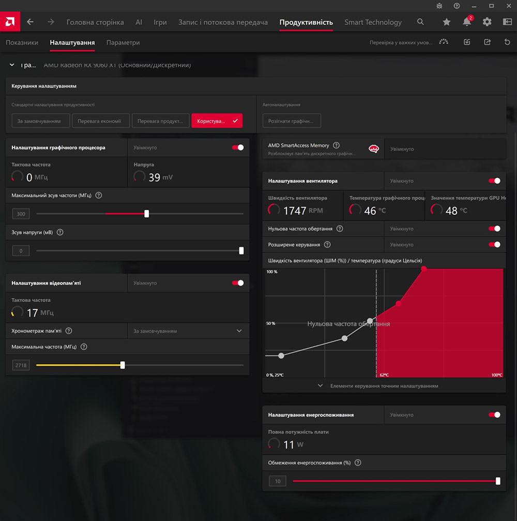Toggle Налаштування енергоспоживання switch

pyautogui.click(x=494, y=414)
